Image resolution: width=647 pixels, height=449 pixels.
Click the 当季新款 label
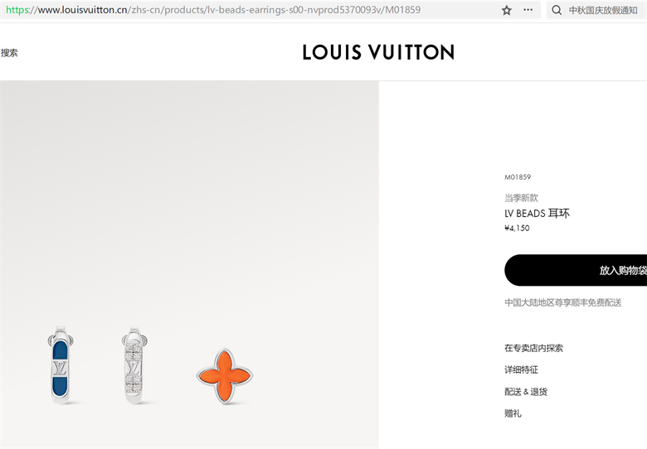(x=521, y=198)
